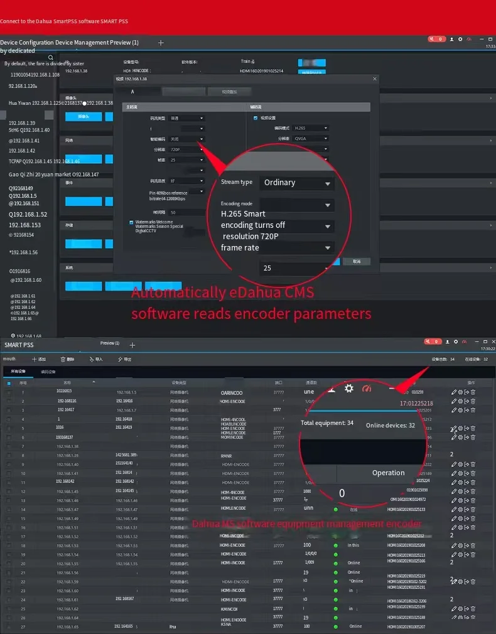Open frame rate 25 dropdown in dialog
The image size is (496, 634).
click(x=186, y=159)
